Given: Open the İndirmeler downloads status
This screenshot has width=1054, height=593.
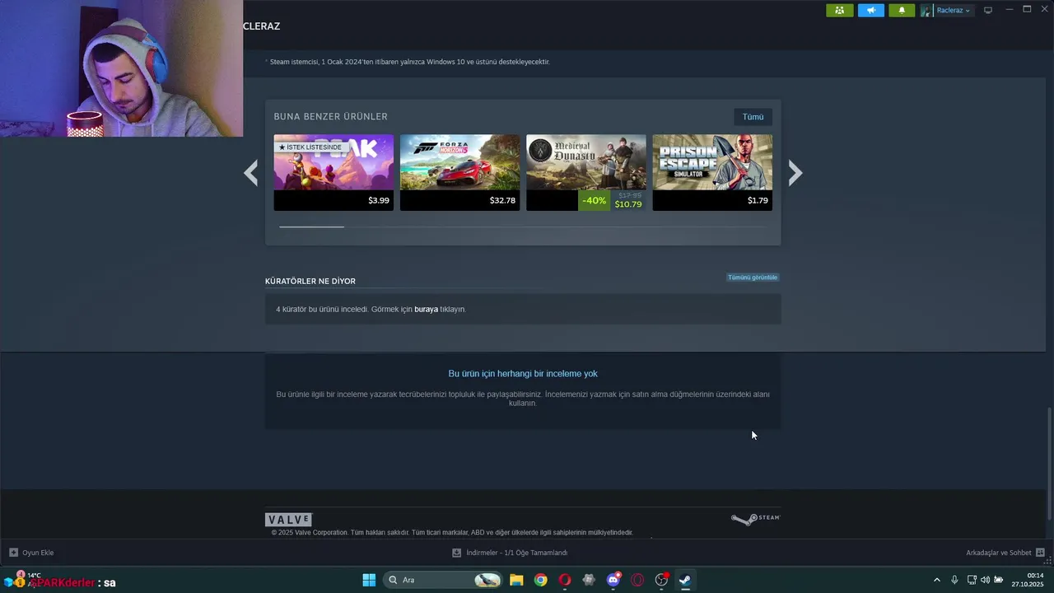Looking at the screenshot, I should click(x=516, y=553).
